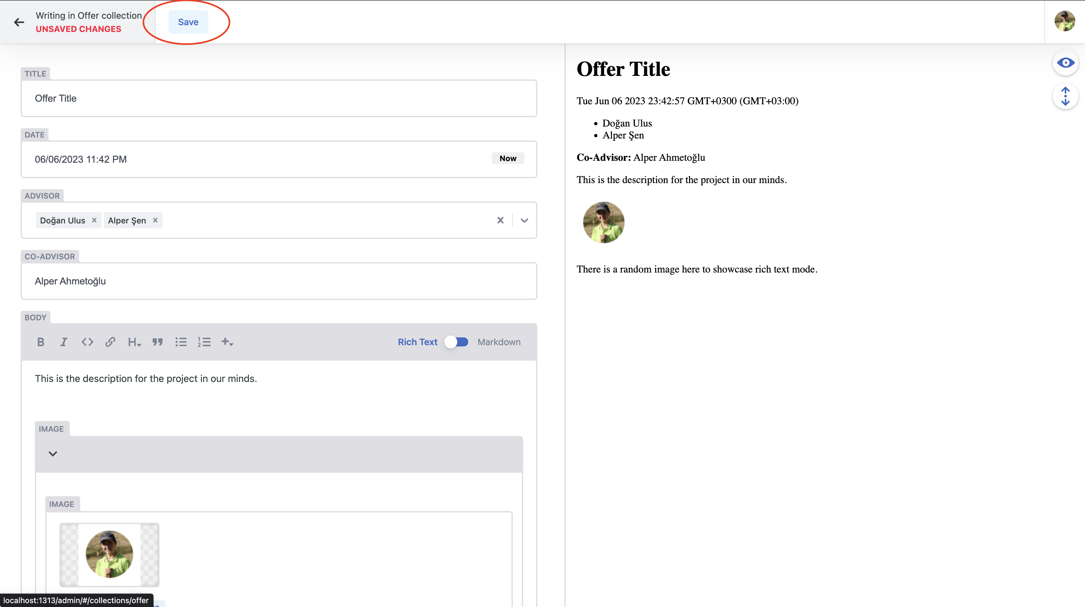The width and height of the screenshot is (1085, 607).
Task: Click the random image caption in preview
Action: coord(697,269)
